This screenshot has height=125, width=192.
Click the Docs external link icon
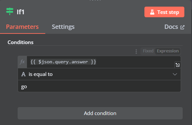(182, 27)
